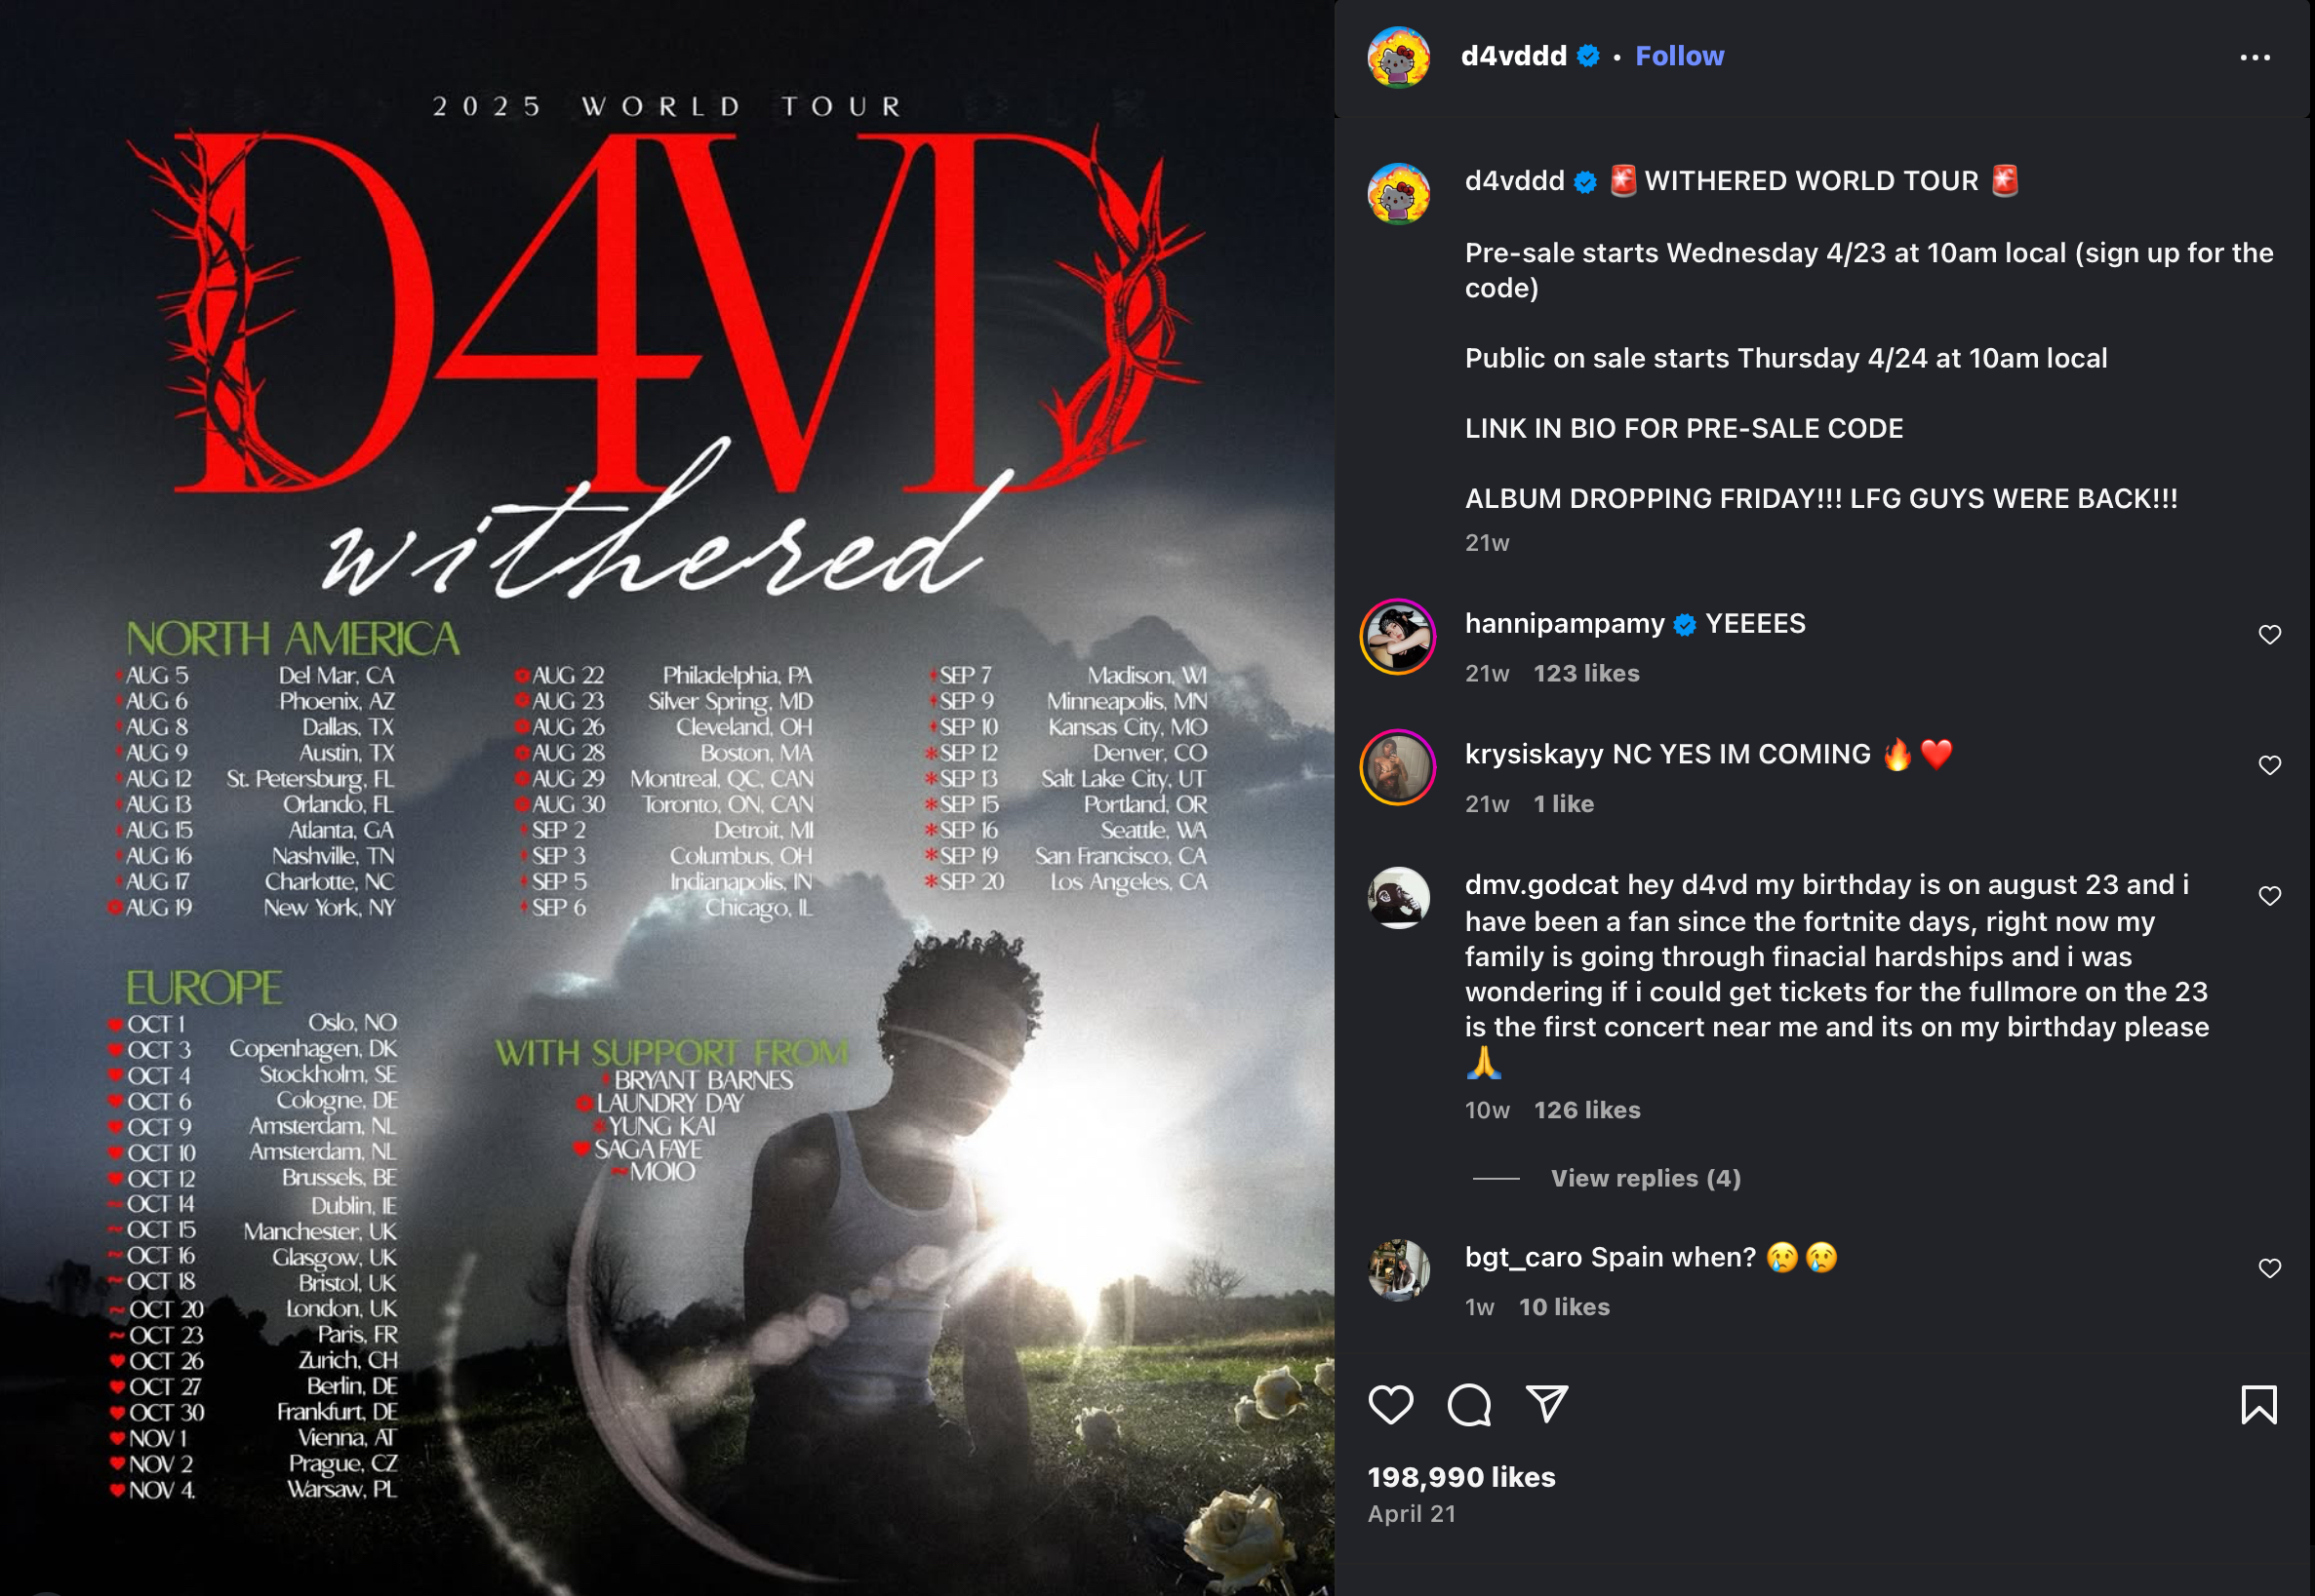Open d4vddd profile from header username
Screen dimensions: 2315x1596
point(1514,56)
